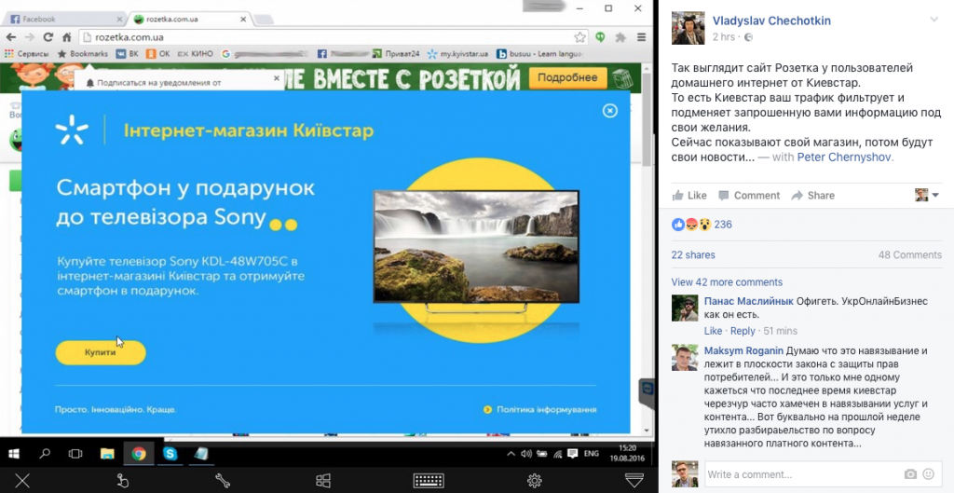Click the touch pointer mode icon
Screen dimensions: 954x493
(122, 481)
